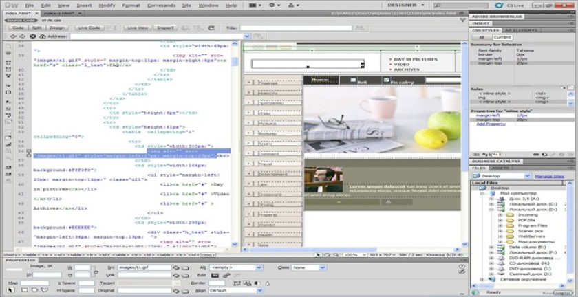Click the Properties panel help icon
This screenshot has height=297, width=578.
[x=462, y=266]
